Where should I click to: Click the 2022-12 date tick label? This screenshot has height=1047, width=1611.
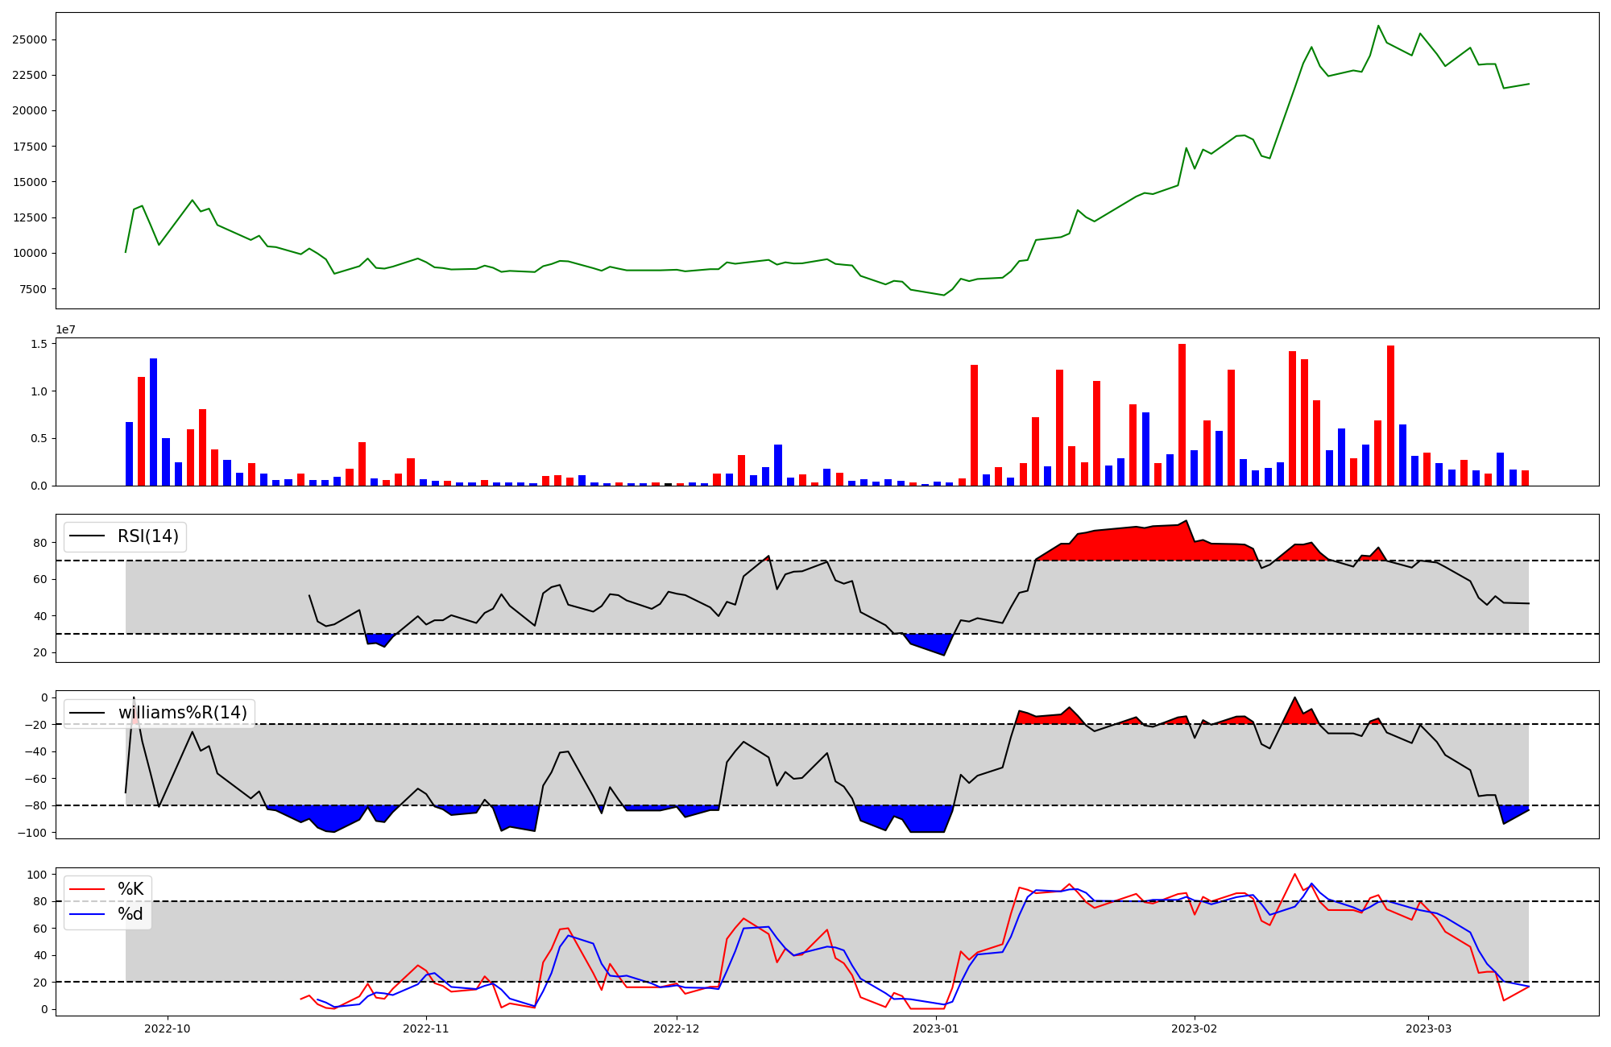tap(676, 1028)
